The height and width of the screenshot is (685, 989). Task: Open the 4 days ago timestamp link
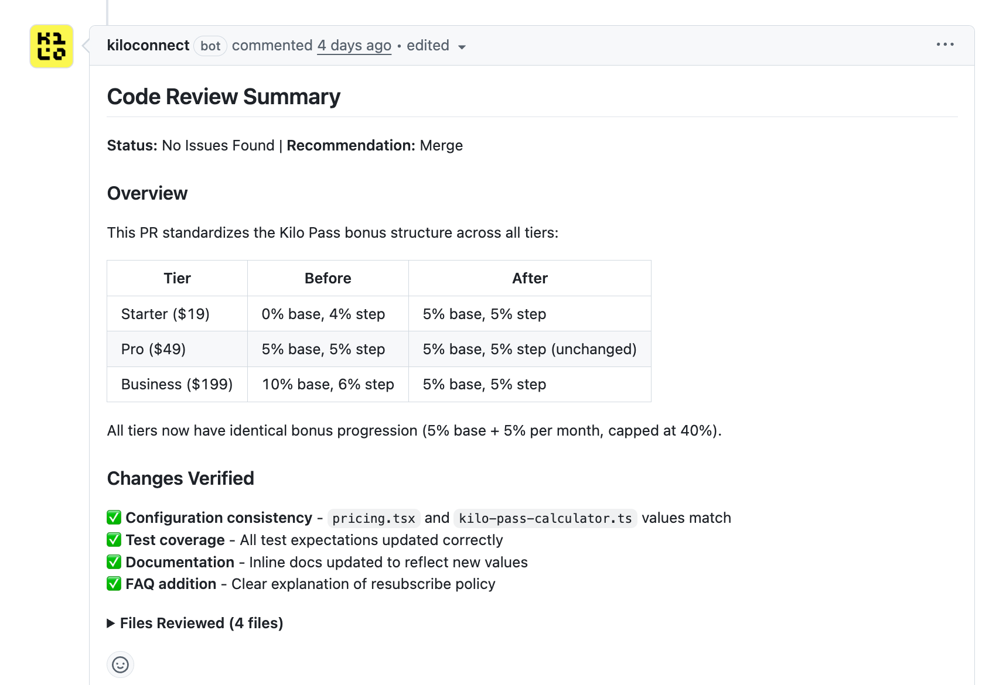pyautogui.click(x=354, y=46)
